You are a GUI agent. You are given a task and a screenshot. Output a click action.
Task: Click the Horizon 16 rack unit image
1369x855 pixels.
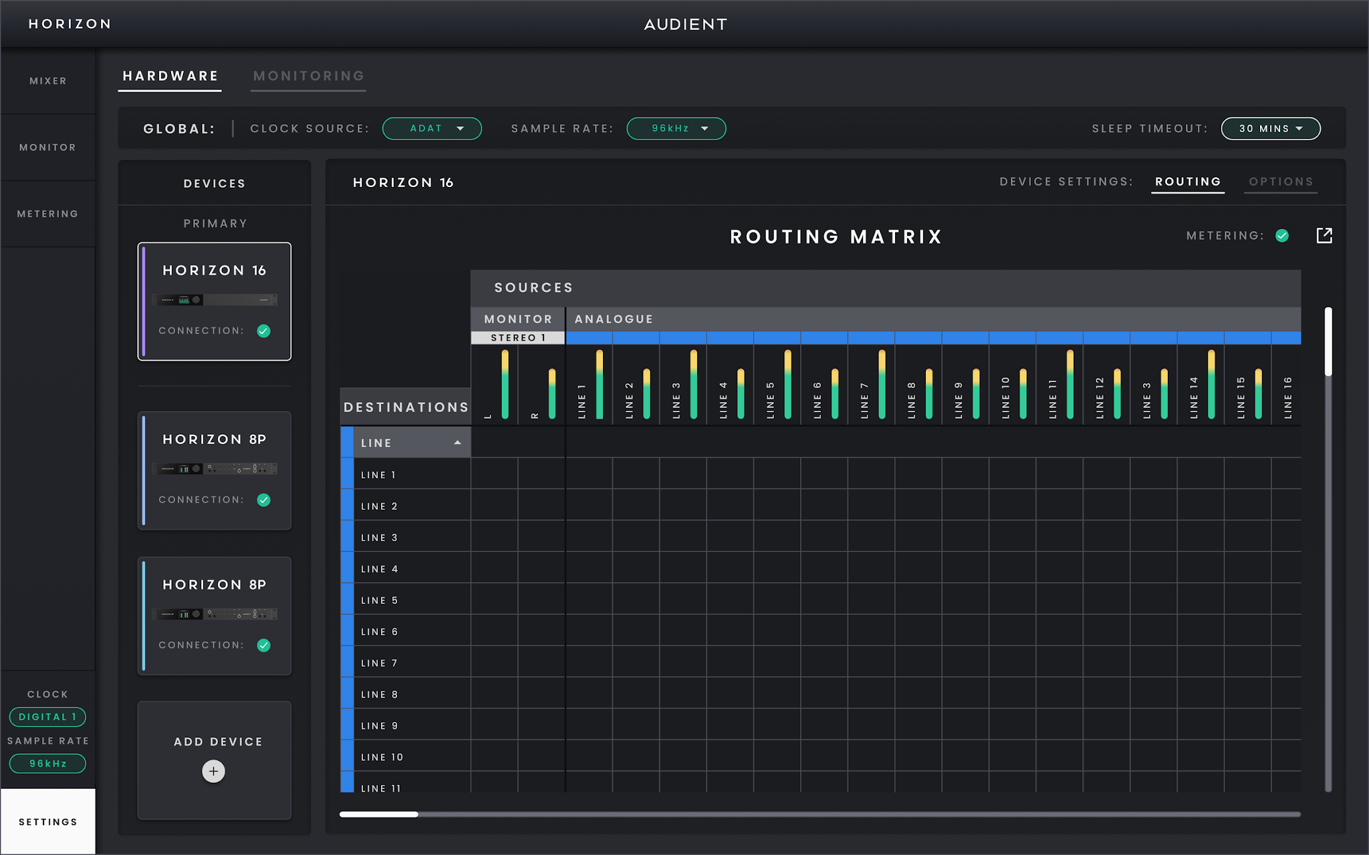pyautogui.click(x=215, y=300)
